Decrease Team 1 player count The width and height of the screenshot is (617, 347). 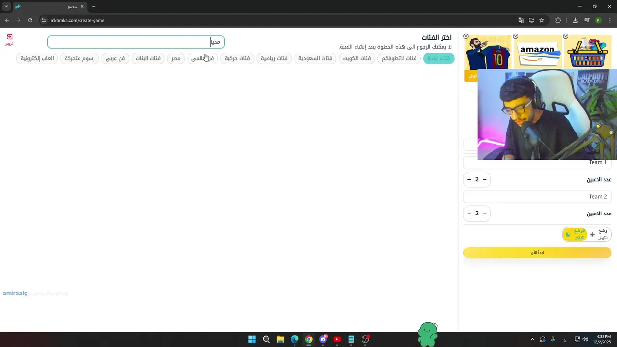point(485,179)
